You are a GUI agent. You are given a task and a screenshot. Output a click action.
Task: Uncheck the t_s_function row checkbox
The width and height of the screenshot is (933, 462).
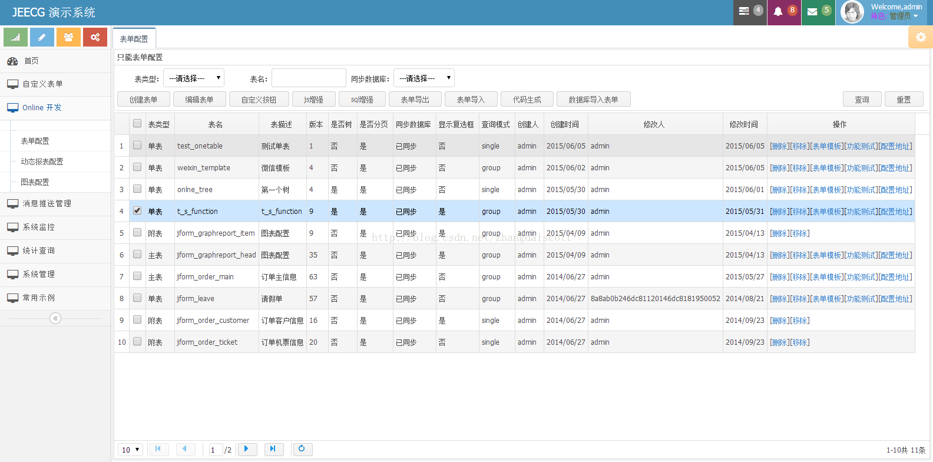[137, 210]
